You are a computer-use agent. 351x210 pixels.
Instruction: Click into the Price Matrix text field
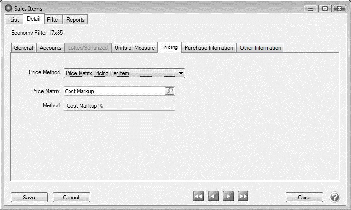point(114,91)
